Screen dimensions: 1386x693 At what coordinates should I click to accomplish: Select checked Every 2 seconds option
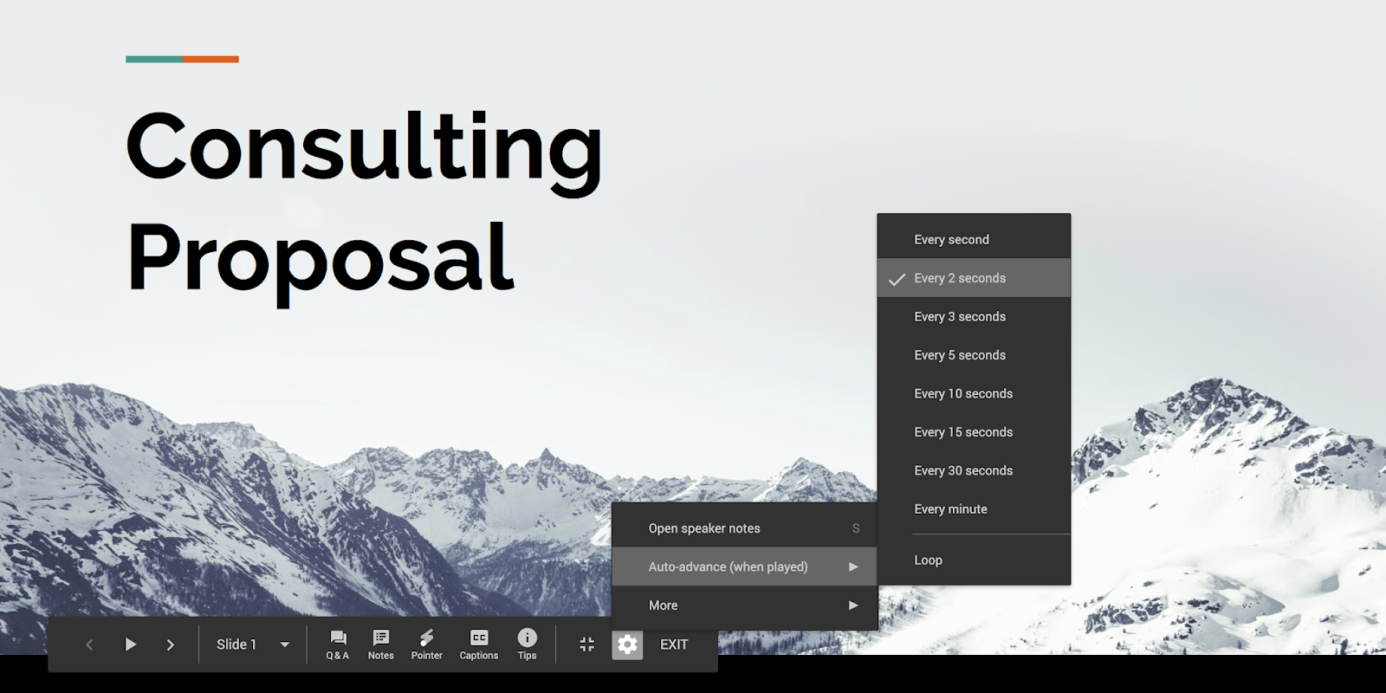(x=974, y=278)
